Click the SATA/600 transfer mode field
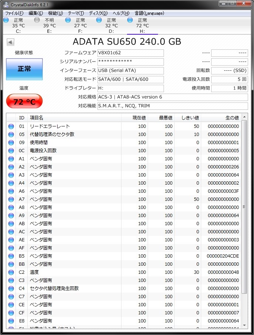 pyautogui.click(x=131, y=79)
